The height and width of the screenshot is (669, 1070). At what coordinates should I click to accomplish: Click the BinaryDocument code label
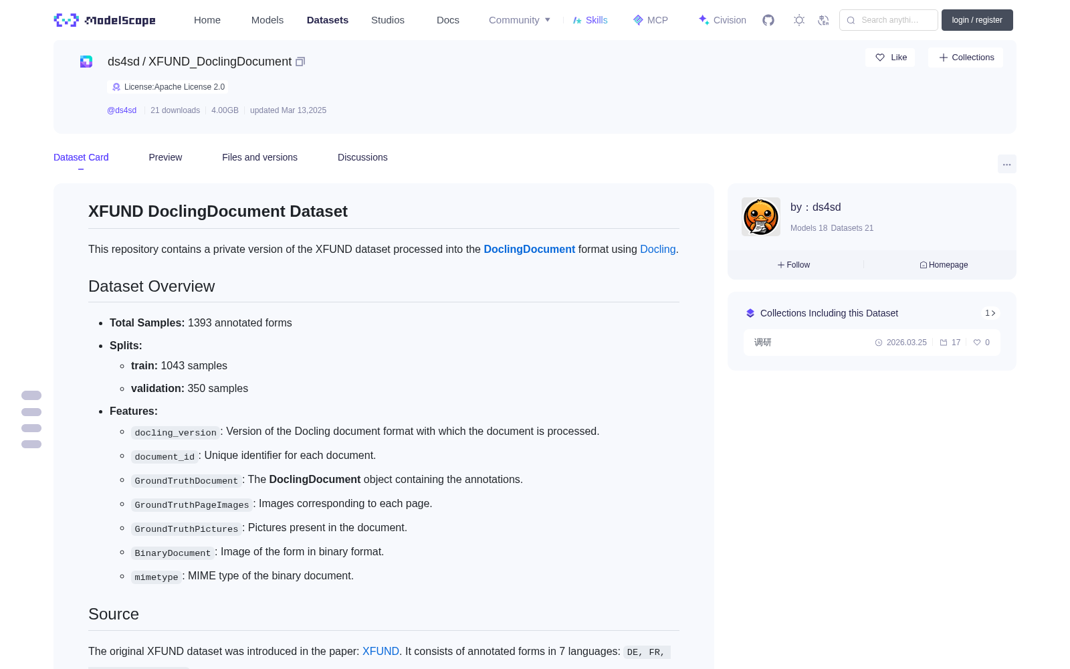173,553
